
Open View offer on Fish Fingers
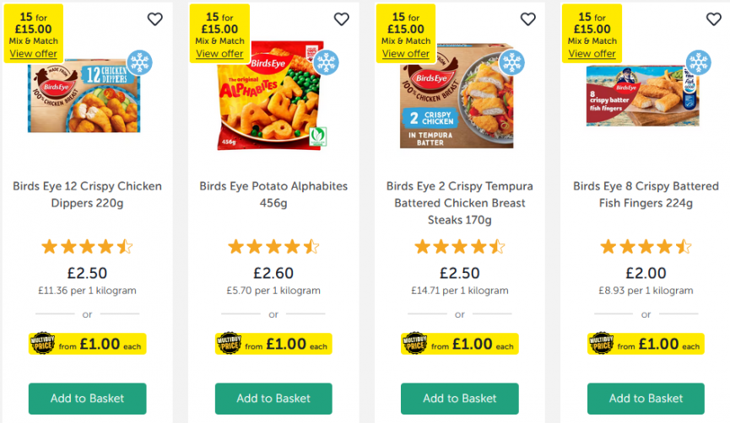592,53
